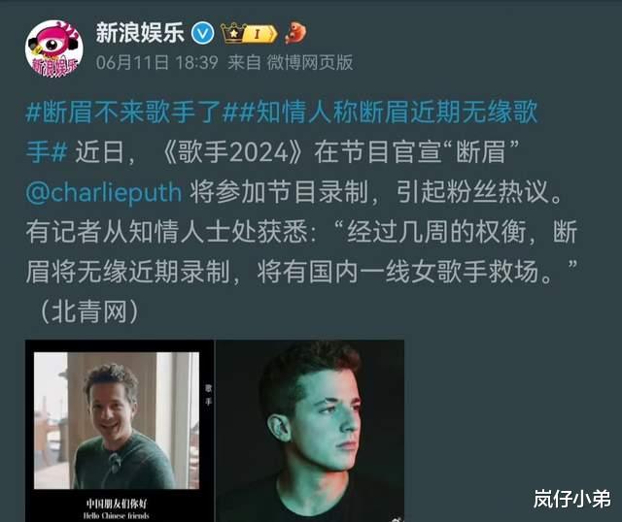Click the 中国朋友们你好 caption
The image size is (622, 522).
[117, 504]
